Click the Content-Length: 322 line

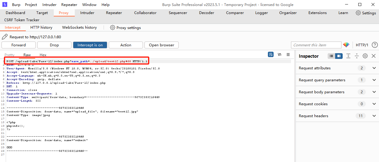pyautogui.click(x=24, y=101)
